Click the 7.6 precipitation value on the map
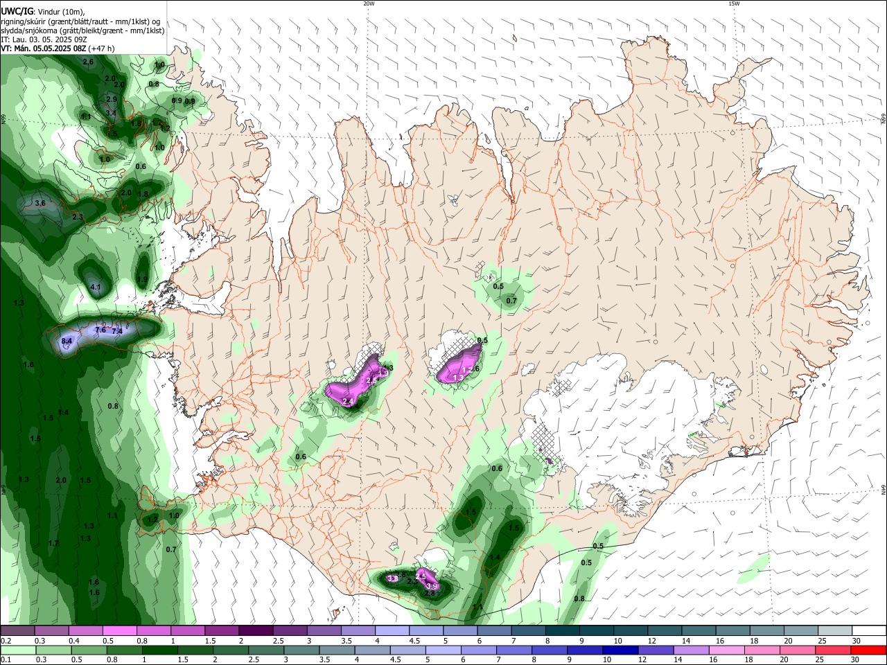 [100, 330]
